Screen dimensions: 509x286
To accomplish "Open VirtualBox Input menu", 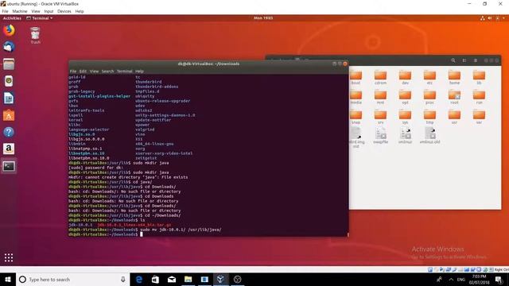I will [x=49, y=11].
